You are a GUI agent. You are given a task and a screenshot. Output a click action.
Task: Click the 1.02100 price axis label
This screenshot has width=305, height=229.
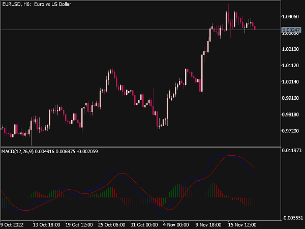[x=290, y=49]
